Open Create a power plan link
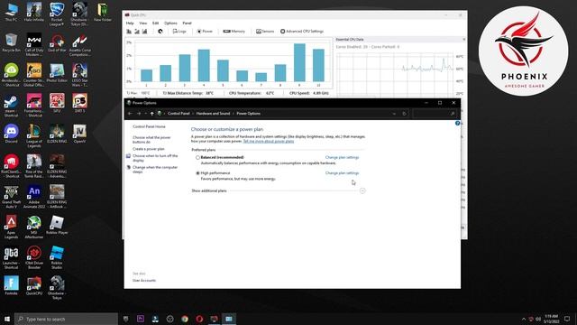Image resolution: width=577 pixels, height=325 pixels. (x=149, y=149)
